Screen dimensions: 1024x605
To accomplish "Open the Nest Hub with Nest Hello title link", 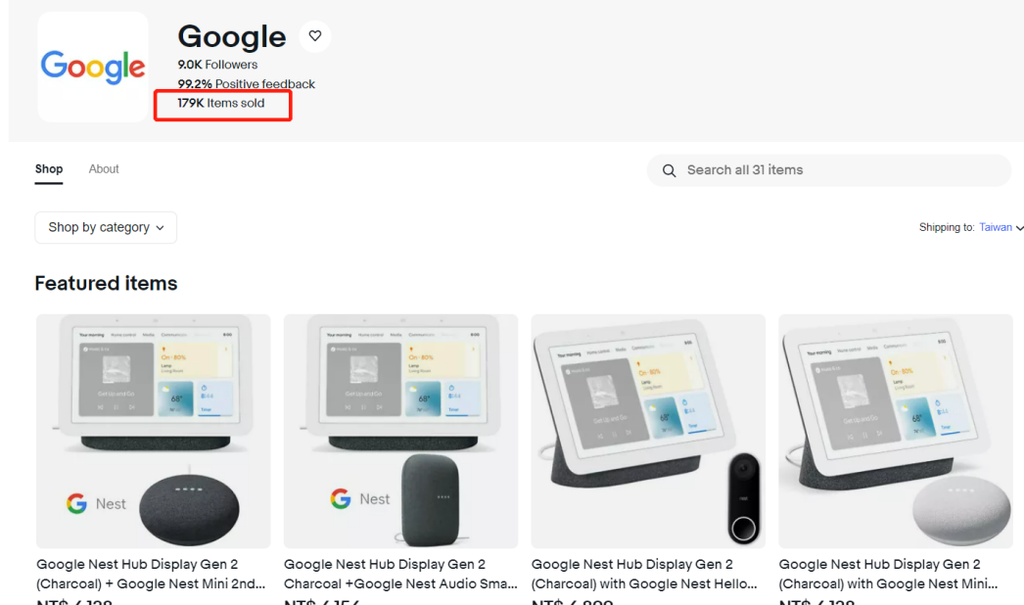I will (x=644, y=574).
